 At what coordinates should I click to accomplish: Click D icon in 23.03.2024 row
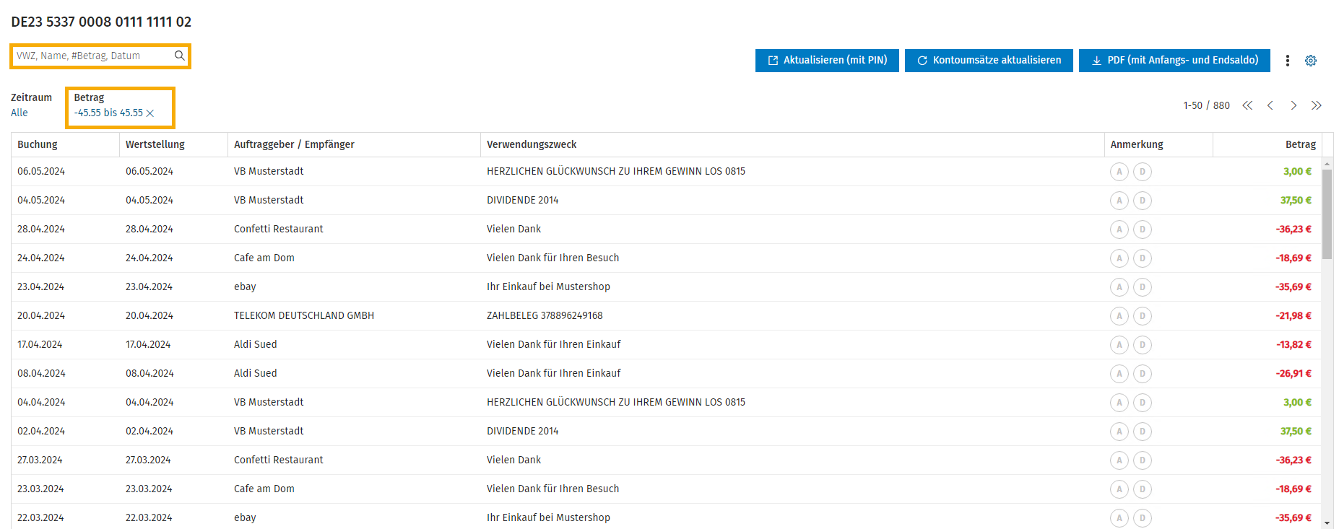pyautogui.click(x=1143, y=489)
